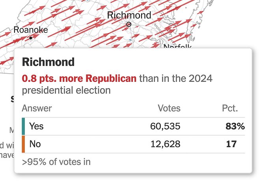Click the Richmond tooltip title
The height and width of the screenshot is (185, 272).
pos(48,62)
